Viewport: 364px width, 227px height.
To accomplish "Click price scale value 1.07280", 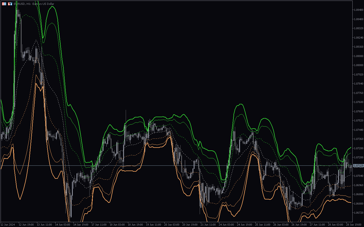I will [x=358, y=148].
